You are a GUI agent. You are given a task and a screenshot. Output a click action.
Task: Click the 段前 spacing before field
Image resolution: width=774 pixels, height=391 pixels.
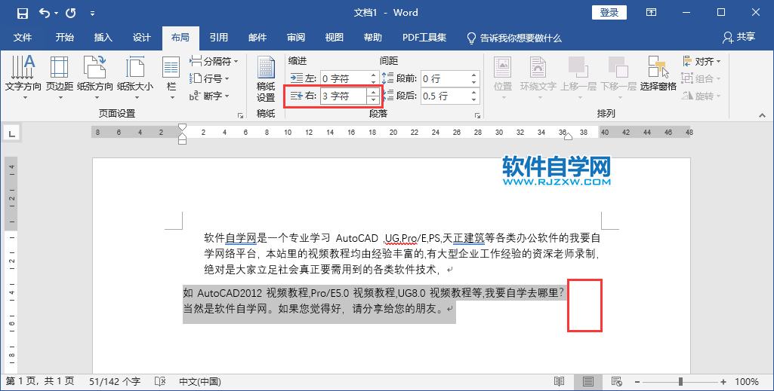click(x=446, y=78)
